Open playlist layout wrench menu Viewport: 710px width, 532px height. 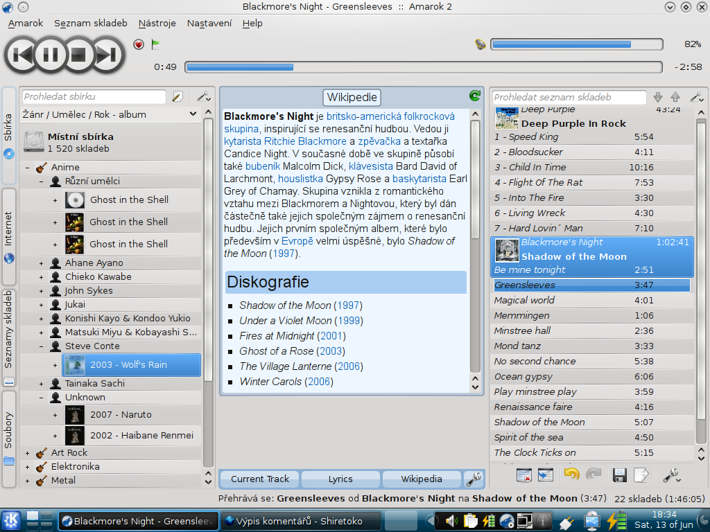point(671,475)
